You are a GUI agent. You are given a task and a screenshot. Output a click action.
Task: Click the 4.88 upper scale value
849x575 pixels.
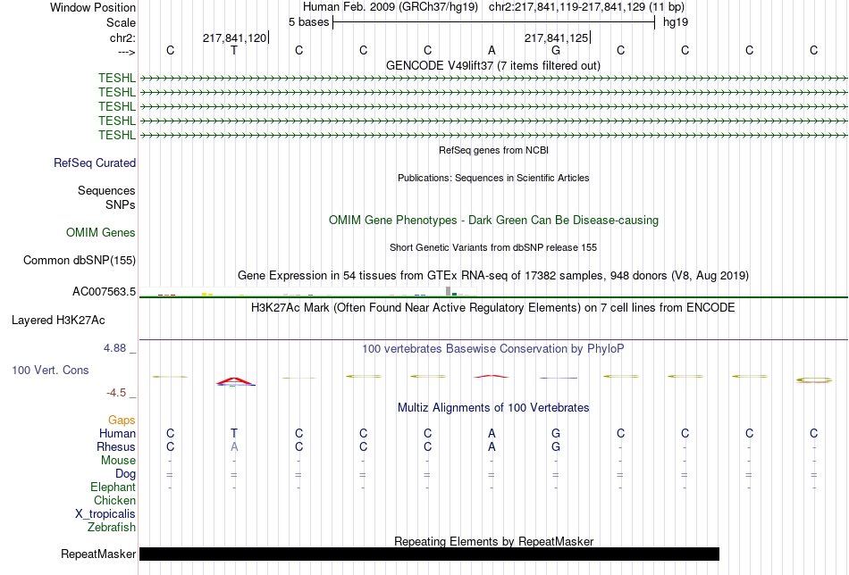point(114,348)
